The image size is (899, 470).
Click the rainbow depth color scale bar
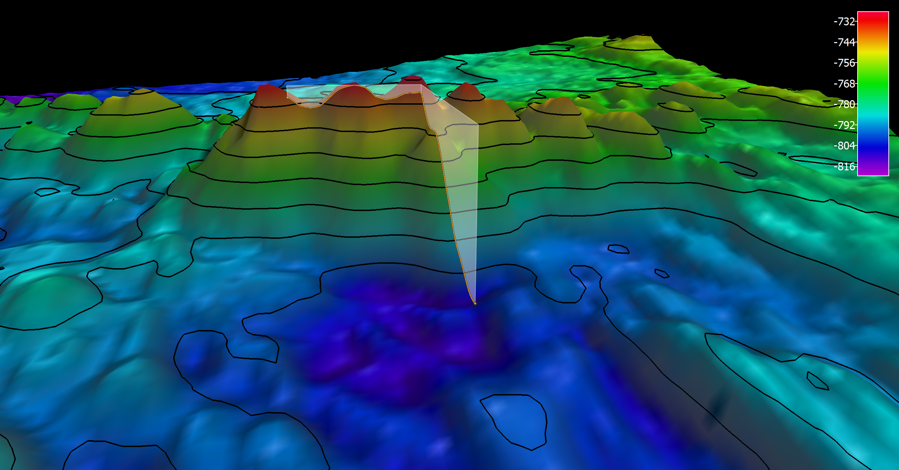873,93
